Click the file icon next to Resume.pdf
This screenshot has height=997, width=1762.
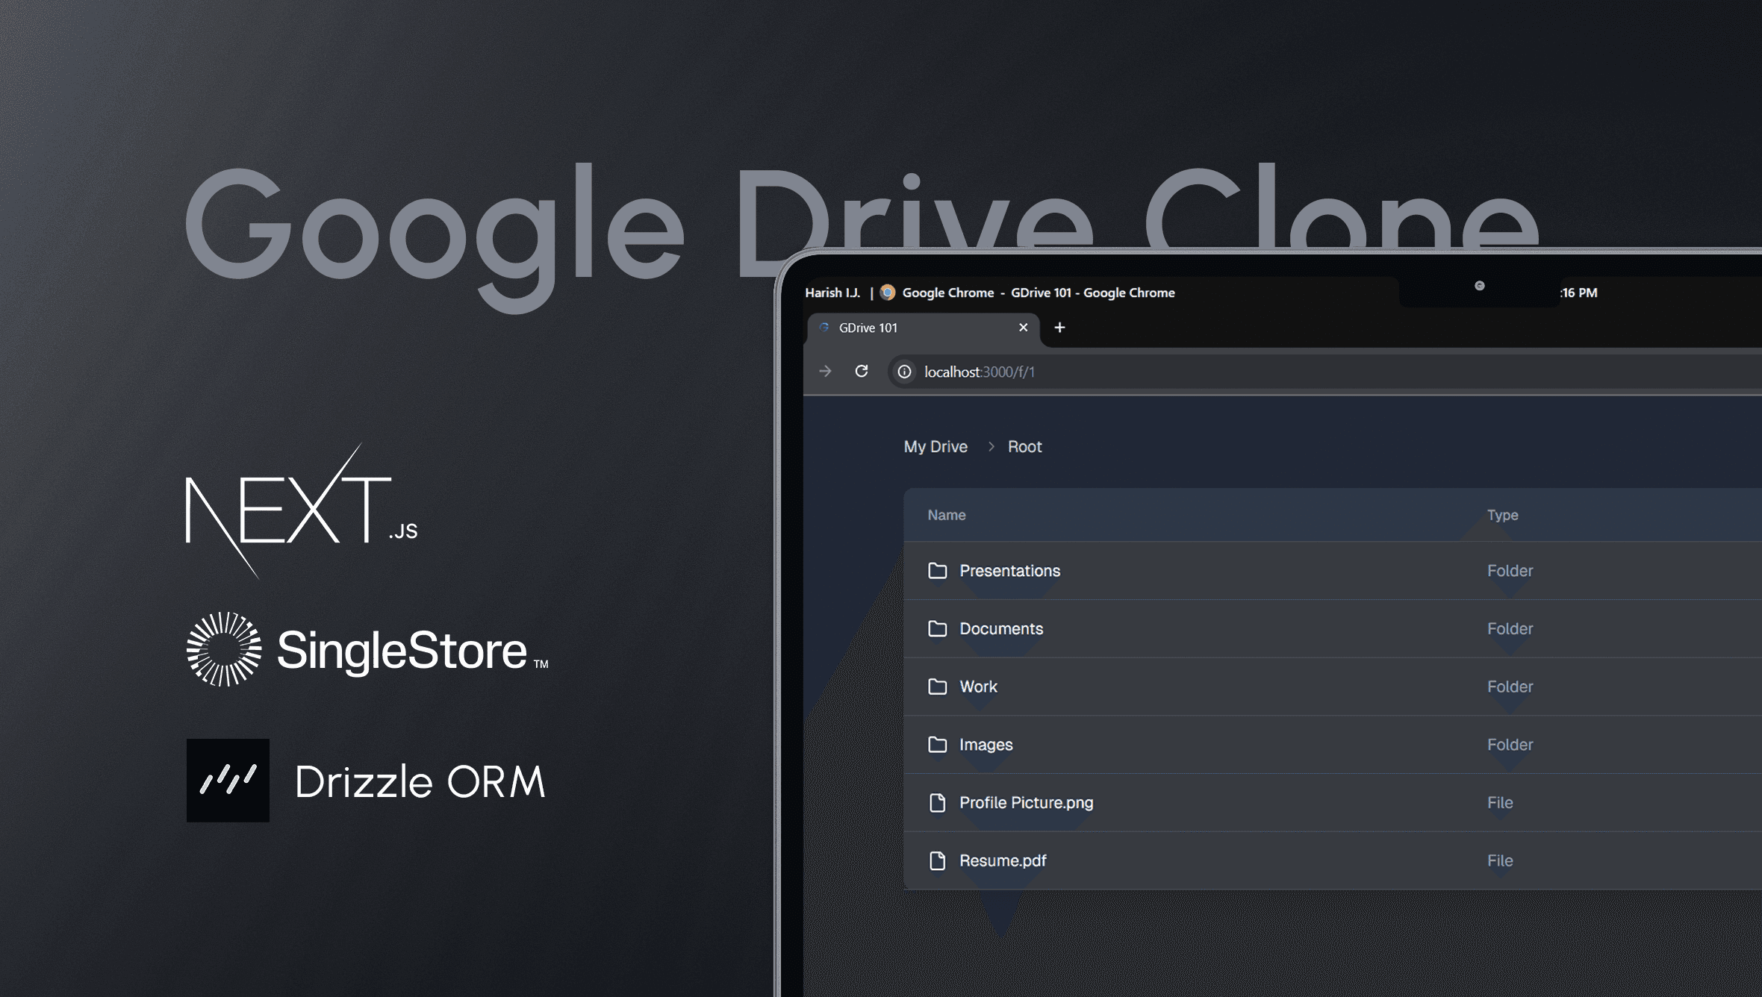[x=938, y=860]
